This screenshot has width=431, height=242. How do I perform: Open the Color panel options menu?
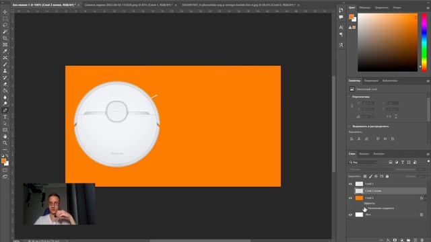pyautogui.click(x=428, y=7)
